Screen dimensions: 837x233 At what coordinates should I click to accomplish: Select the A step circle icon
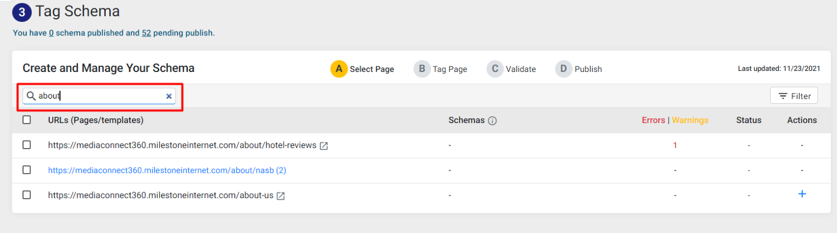pyautogui.click(x=339, y=69)
